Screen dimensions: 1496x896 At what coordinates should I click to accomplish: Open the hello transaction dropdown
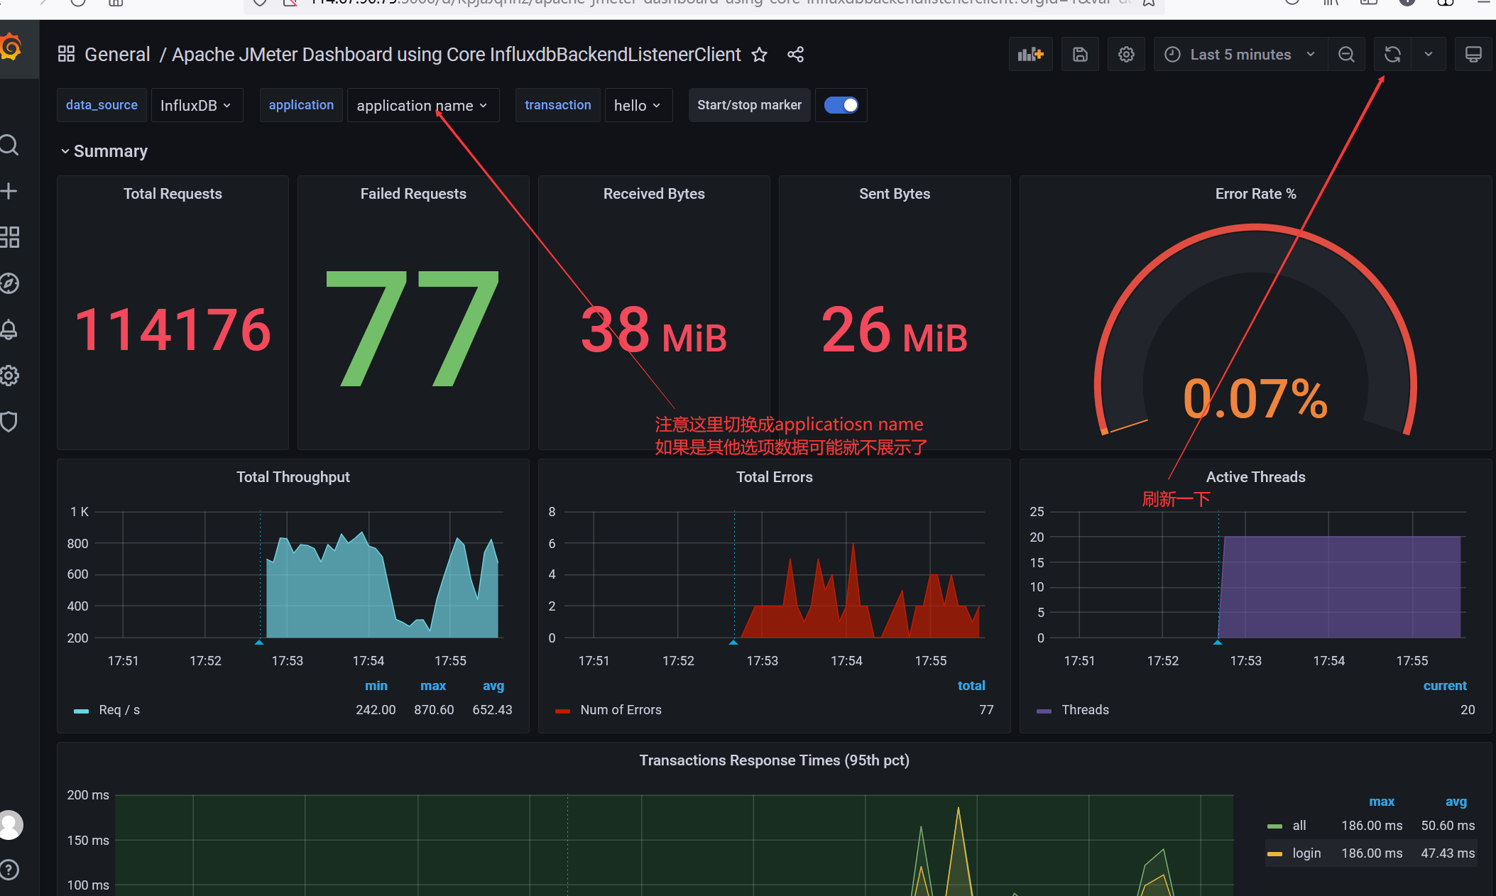638,105
